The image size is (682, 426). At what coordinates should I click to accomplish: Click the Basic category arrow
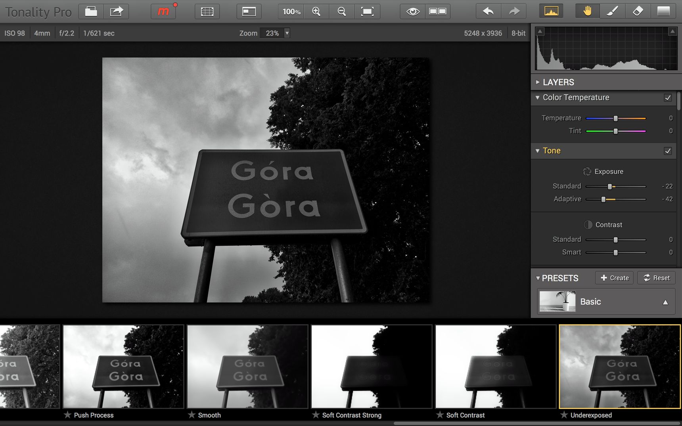665,302
